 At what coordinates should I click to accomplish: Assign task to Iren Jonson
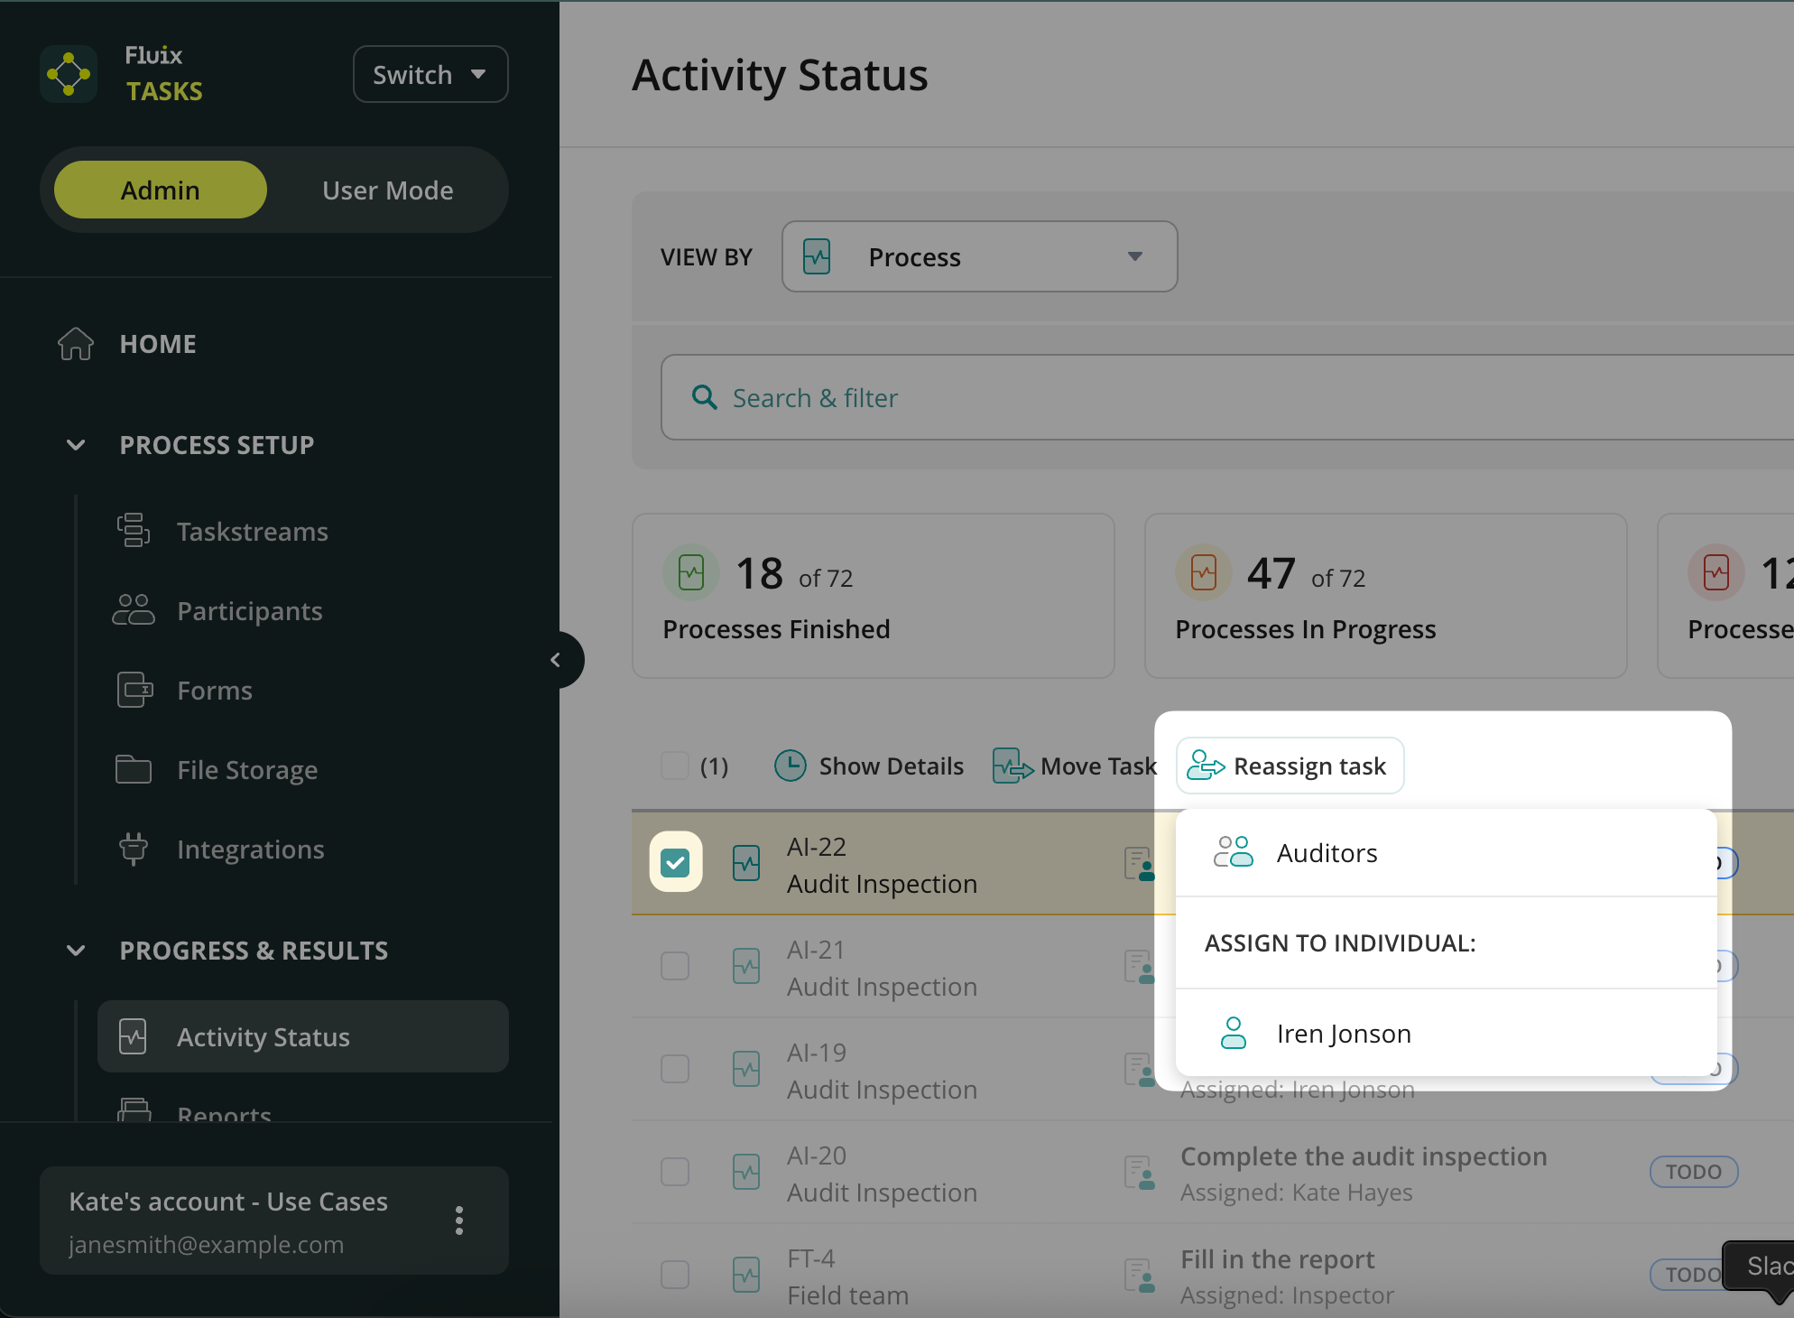tap(1343, 1034)
